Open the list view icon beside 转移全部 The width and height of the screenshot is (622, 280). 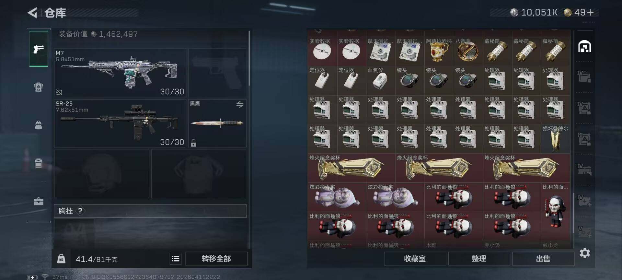[x=175, y=259]
